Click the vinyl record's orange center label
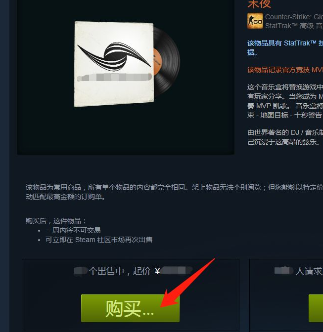The height and width of the screenshot is (332, 323). pyautogui.click(x=157, y=62)
